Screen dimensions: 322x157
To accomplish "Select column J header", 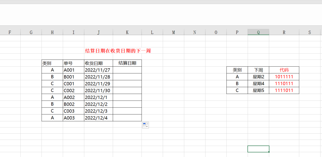I will 99,32.
